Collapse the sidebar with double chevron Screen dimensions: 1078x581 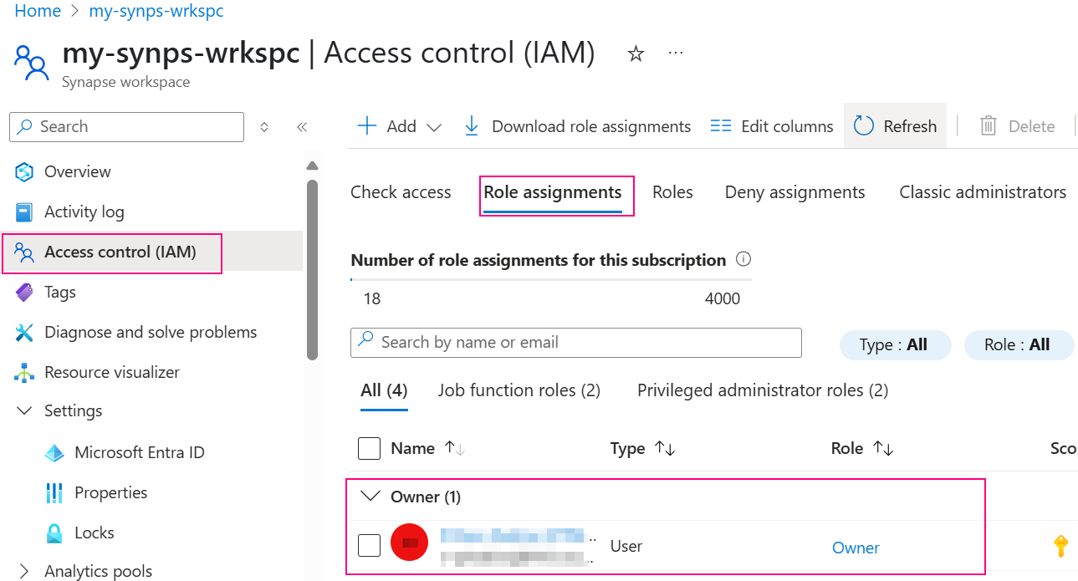302,127
